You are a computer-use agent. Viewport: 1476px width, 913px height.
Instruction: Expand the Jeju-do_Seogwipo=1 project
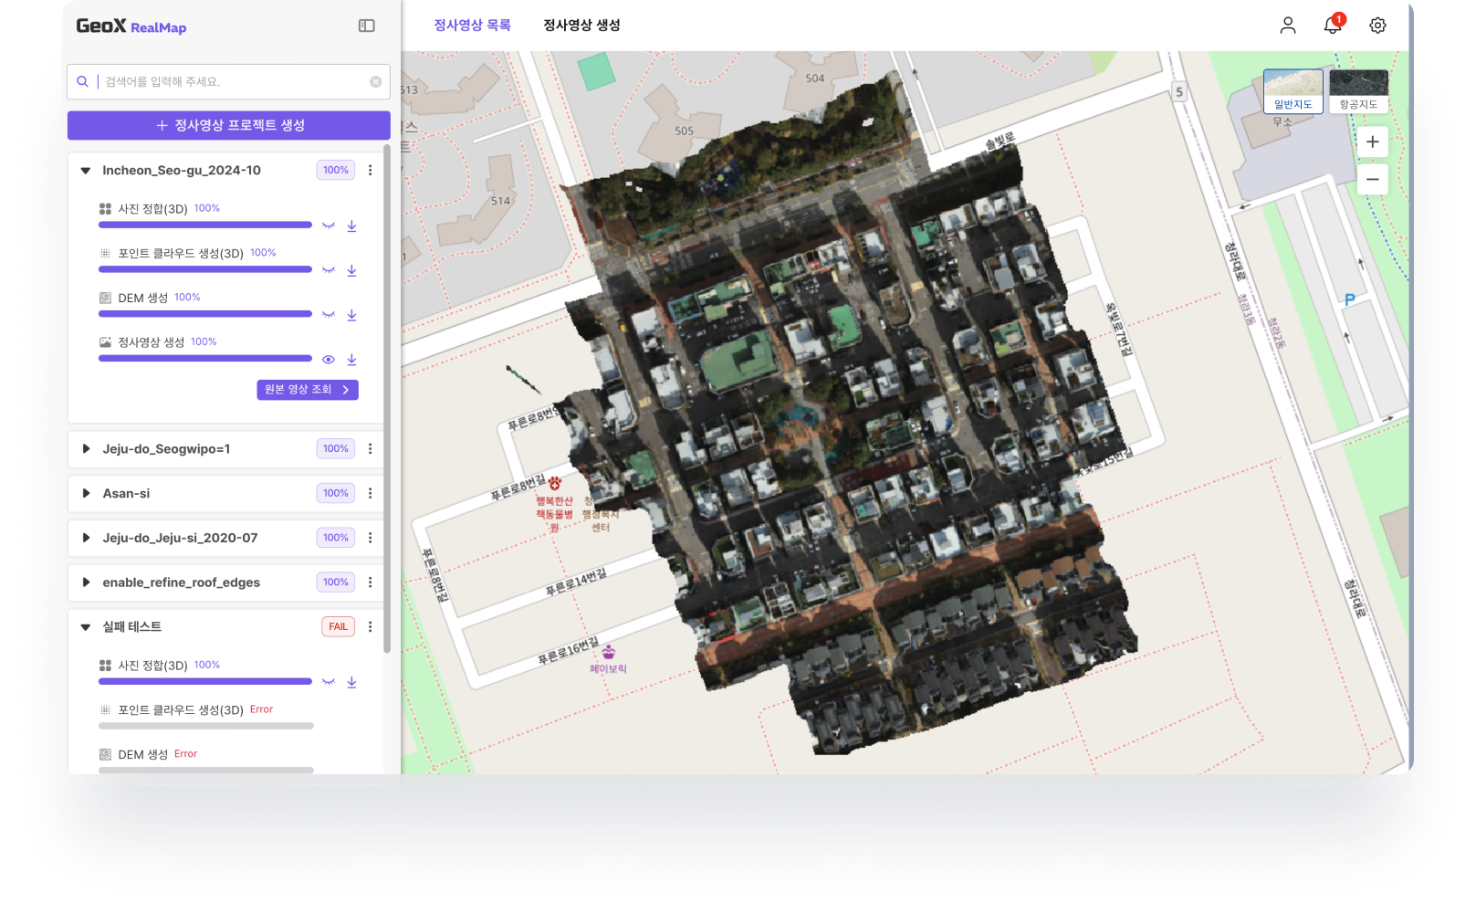click(x=86, y=449)
